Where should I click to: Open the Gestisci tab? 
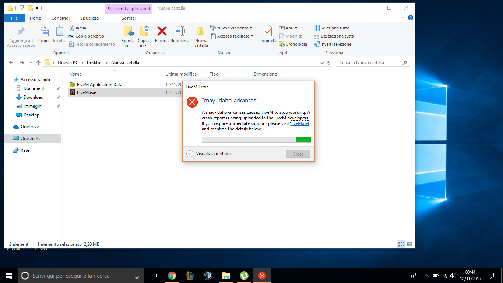point(129,18)
